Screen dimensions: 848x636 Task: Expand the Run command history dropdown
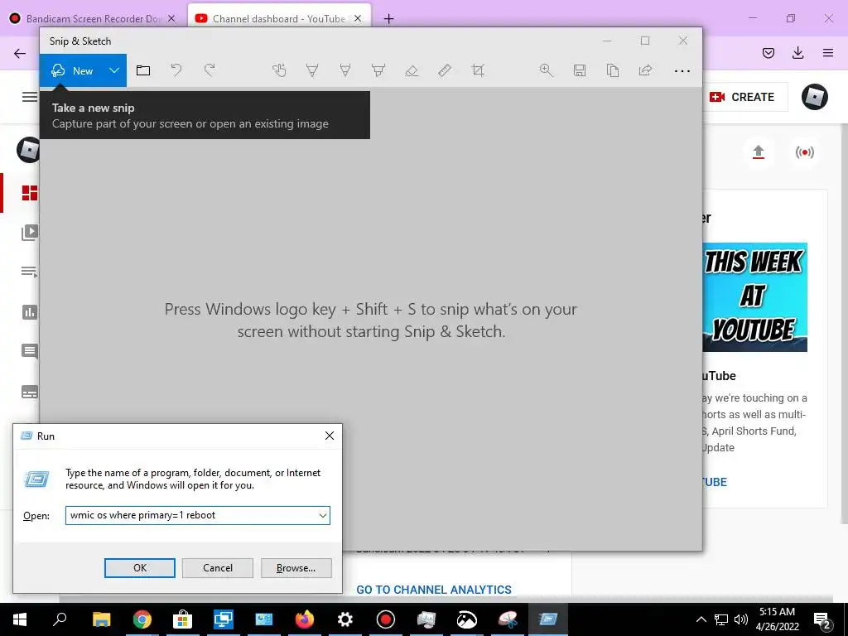323,515
